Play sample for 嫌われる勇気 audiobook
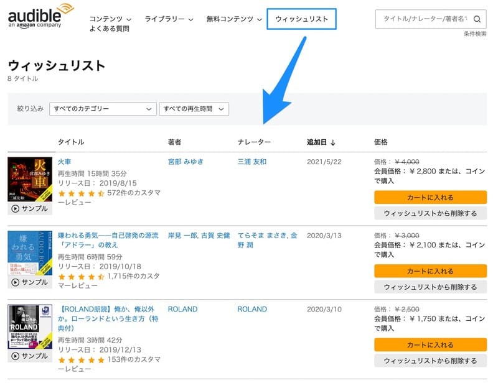 point(30,282)
